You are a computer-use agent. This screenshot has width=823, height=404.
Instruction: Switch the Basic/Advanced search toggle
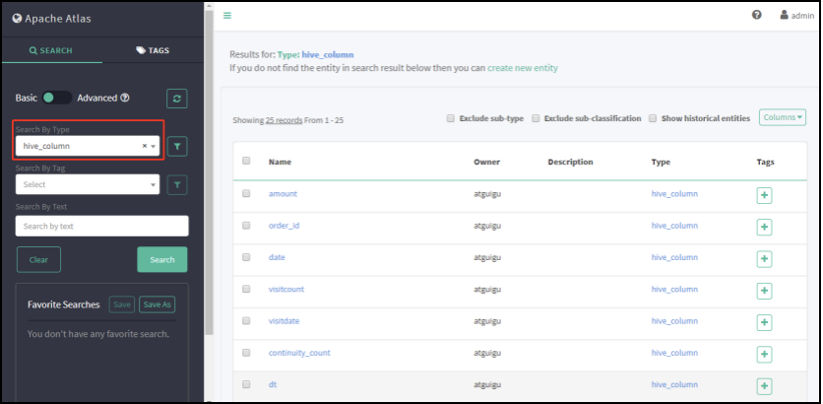(57, 98)
